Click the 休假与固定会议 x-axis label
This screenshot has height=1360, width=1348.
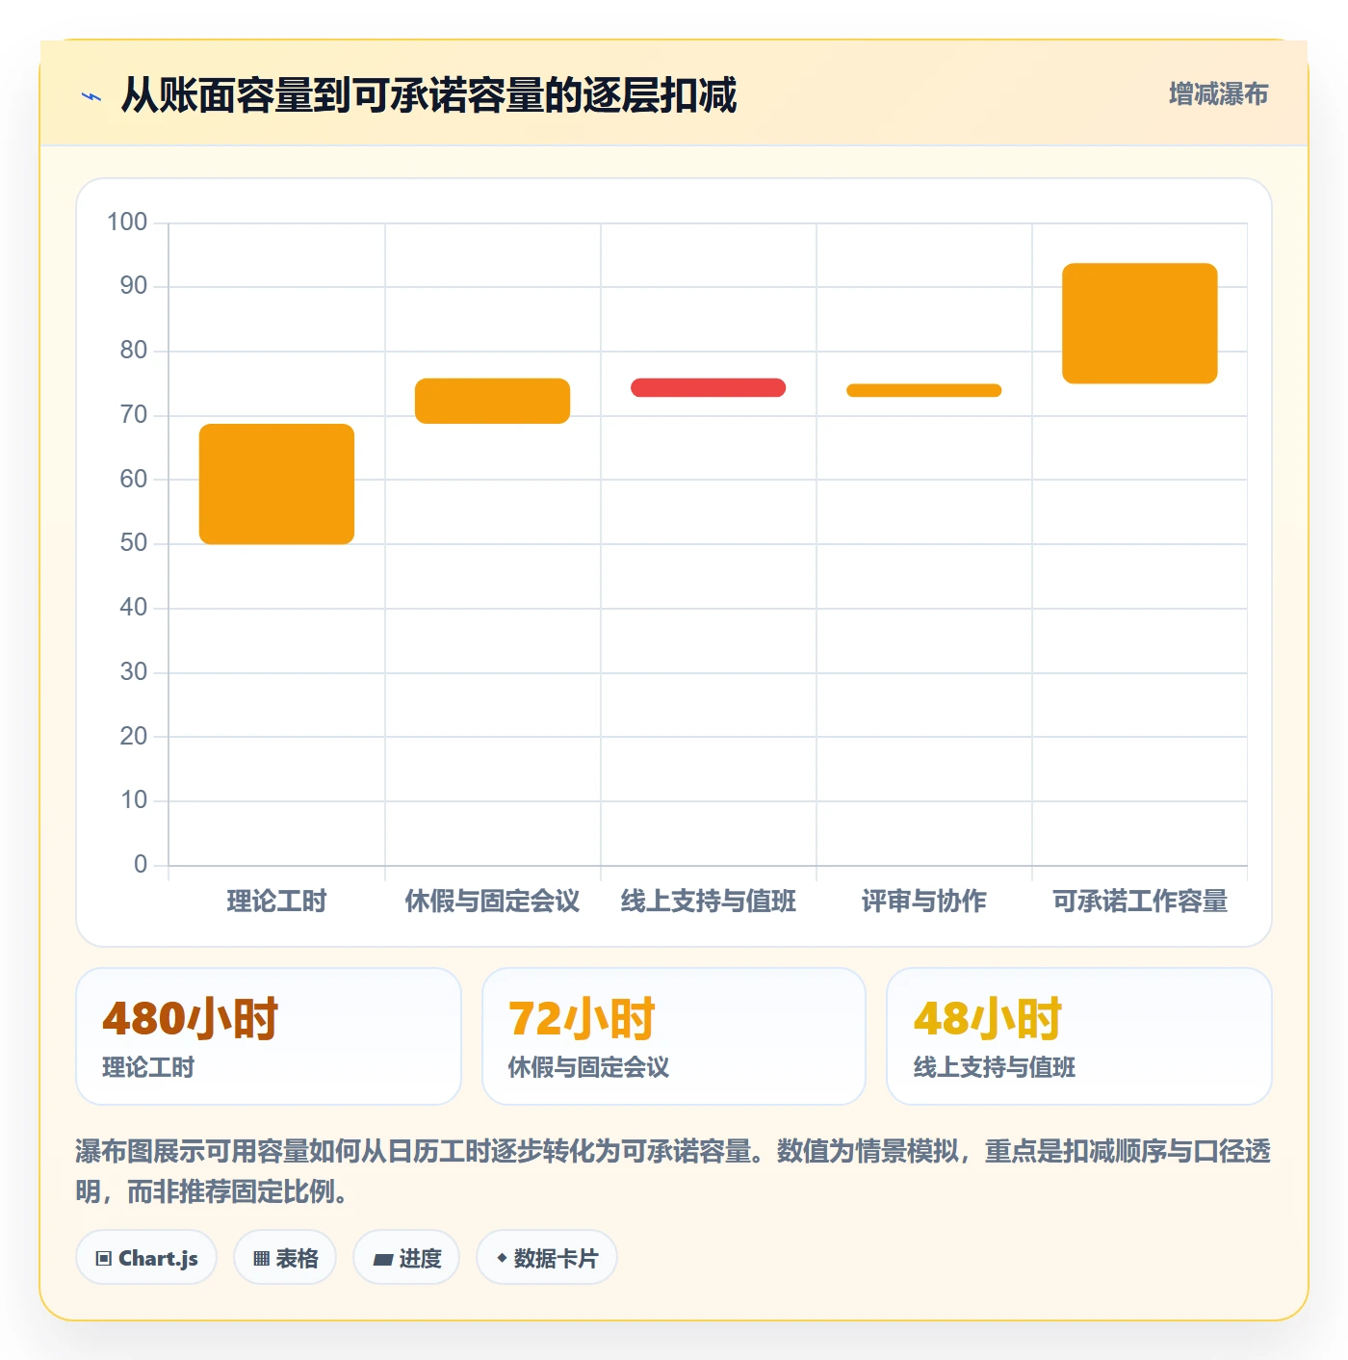click(x=492, y=901)
